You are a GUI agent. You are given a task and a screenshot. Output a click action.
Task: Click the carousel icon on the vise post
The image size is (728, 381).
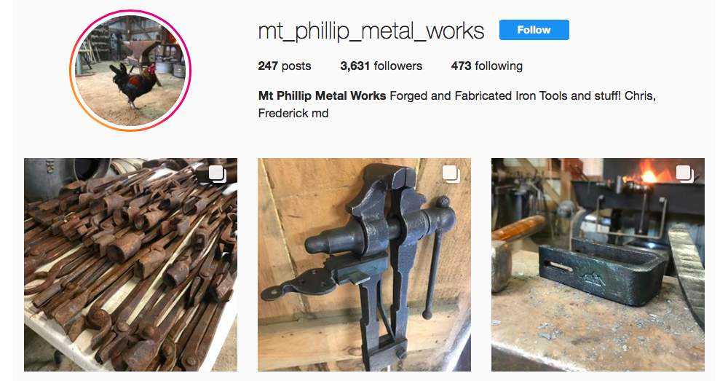click(x=451, y=174)
